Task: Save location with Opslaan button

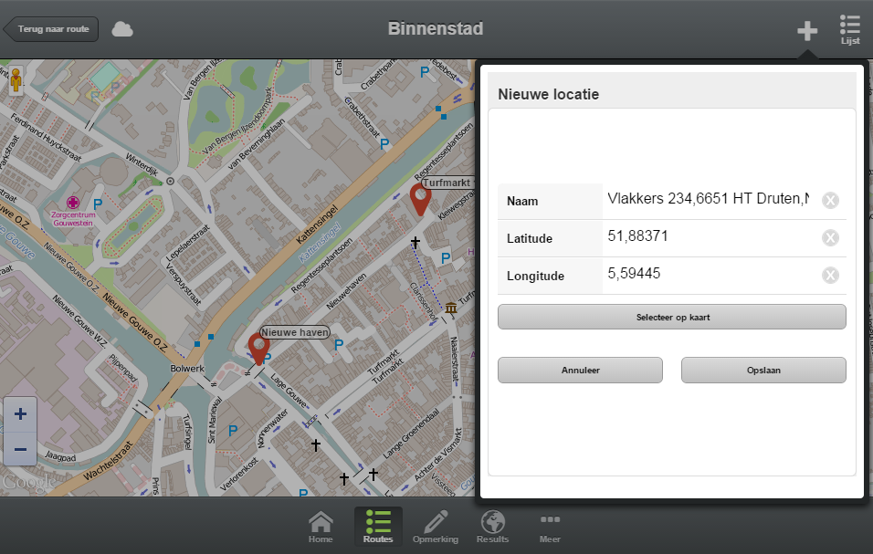Action: tap(763, 370)
